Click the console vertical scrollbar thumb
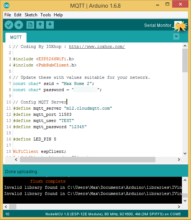This screenshot has height=220, width=191. 185,195
